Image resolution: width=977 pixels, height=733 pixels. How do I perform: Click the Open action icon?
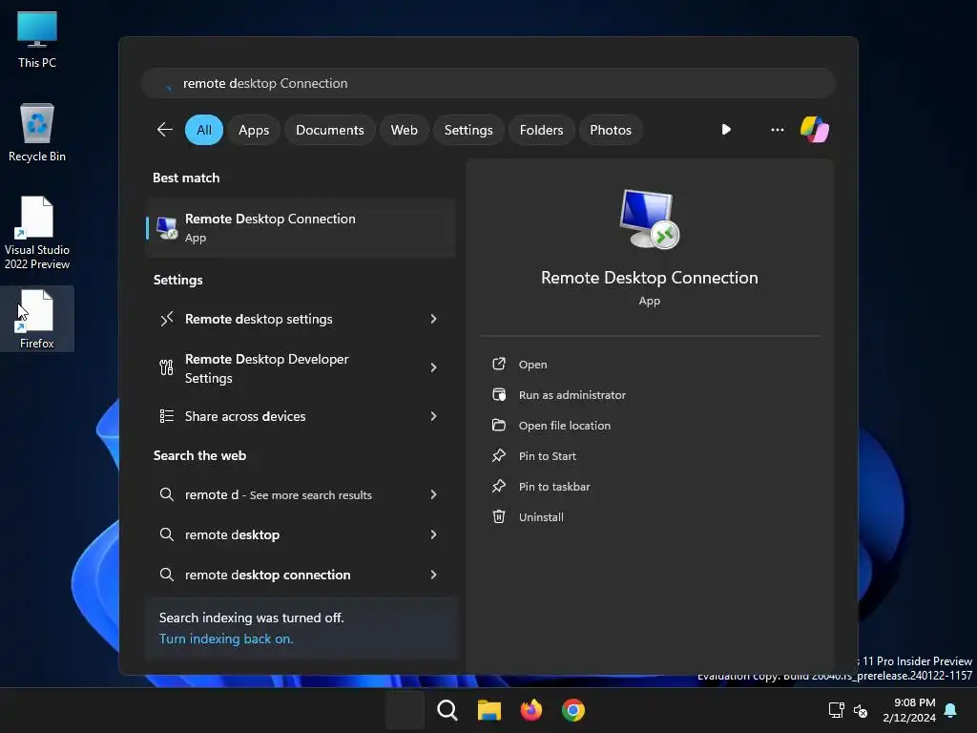(498, 364)
